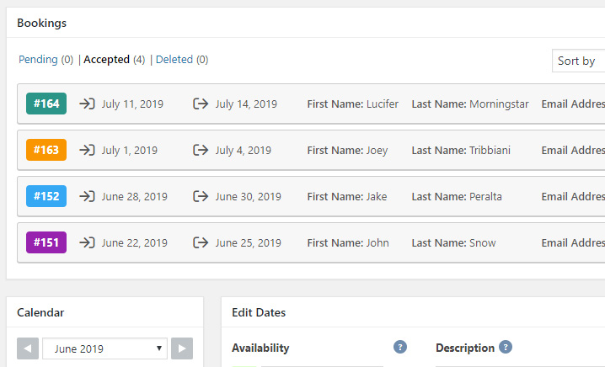The image size is (605, 367).
Task: Click help icon next to Availability
Action: pos(400,348)
